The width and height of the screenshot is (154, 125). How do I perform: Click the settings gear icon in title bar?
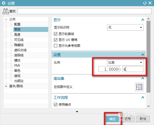(4, 3)
